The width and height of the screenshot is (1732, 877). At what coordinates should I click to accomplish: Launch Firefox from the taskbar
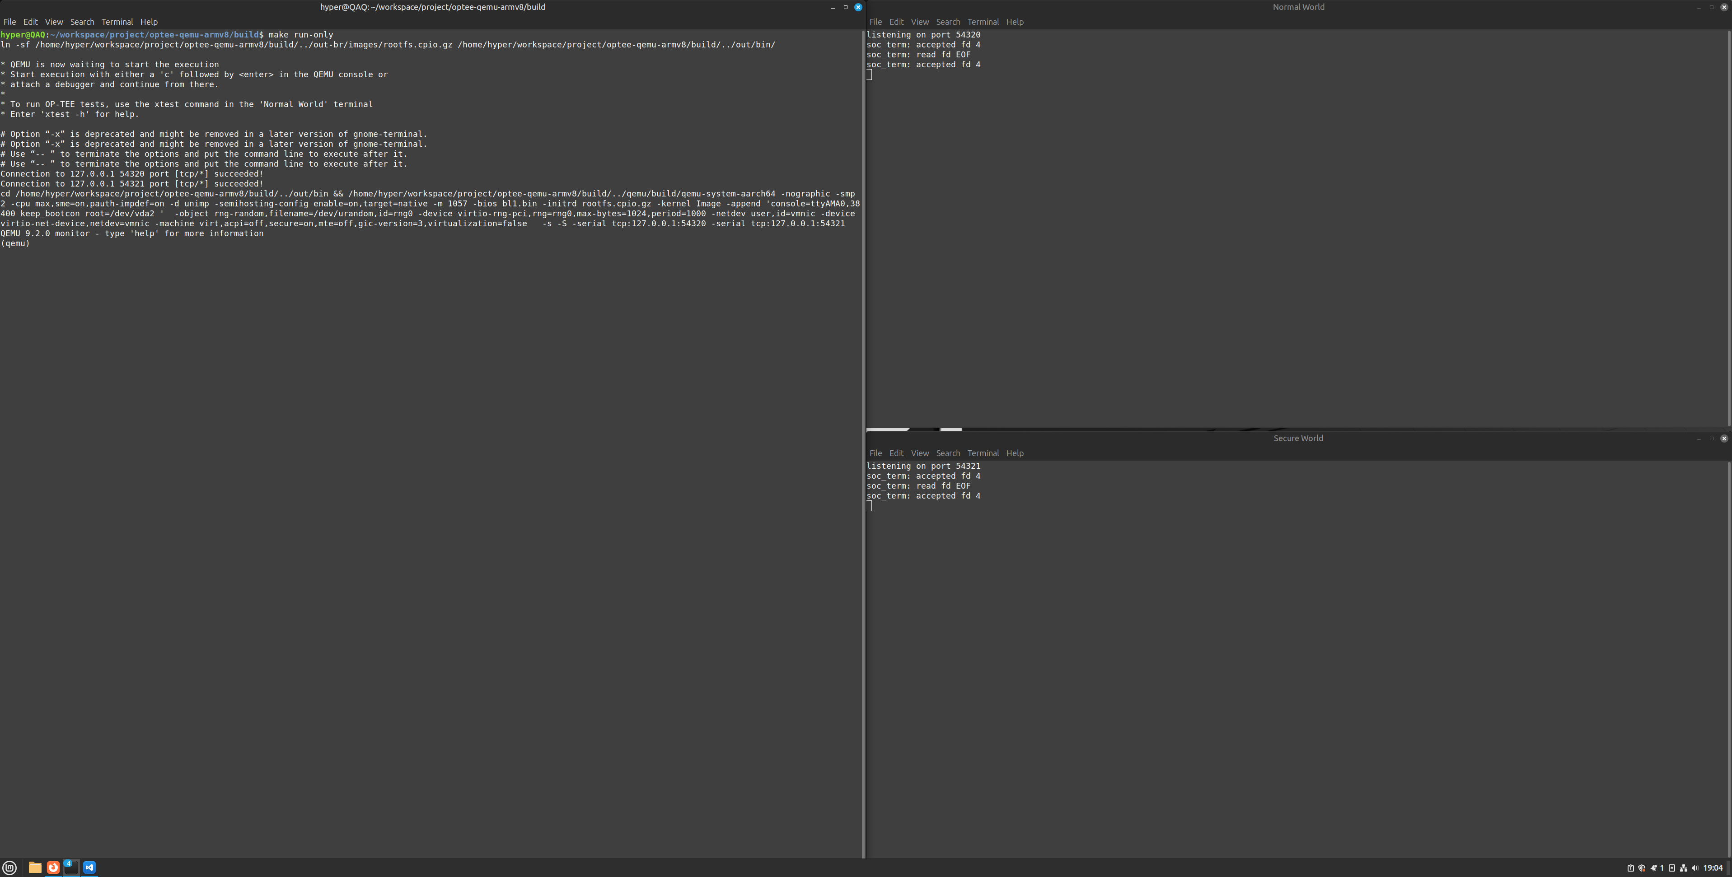click(x=53, y=867)
